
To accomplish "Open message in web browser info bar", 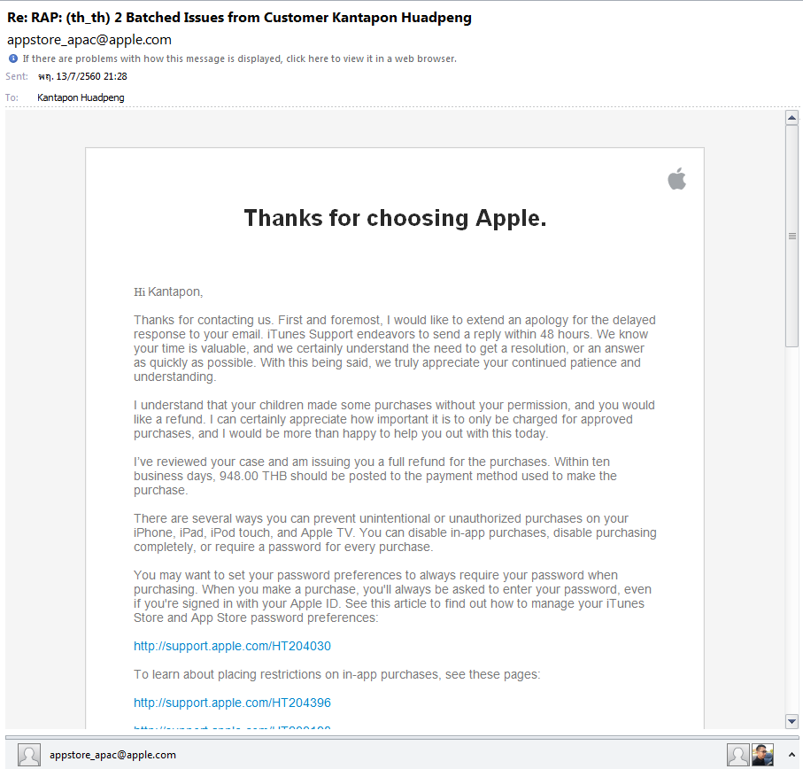I will coord(239,58).
